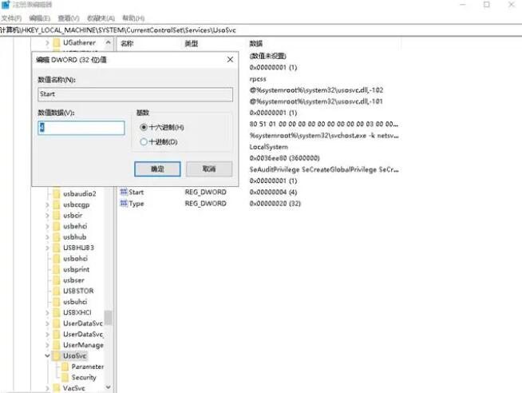The width and height of the screenshot is (522, 393).
Task: Sort by the 数据 column header
Action: (256, 43)
